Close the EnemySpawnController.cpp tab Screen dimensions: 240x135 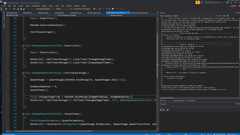pyautogui.click(x=129, y=13)
